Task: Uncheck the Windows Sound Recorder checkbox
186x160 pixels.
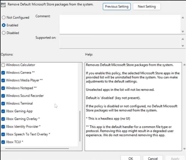Action: coord(3,96)
